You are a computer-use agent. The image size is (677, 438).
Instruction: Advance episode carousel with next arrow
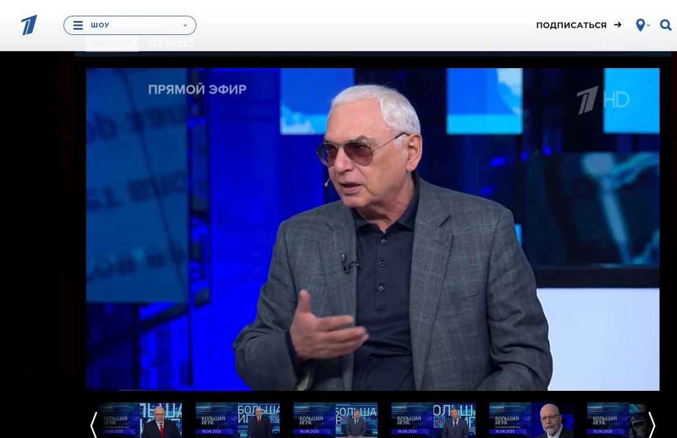pyautogui.click(x=652, y=425)
